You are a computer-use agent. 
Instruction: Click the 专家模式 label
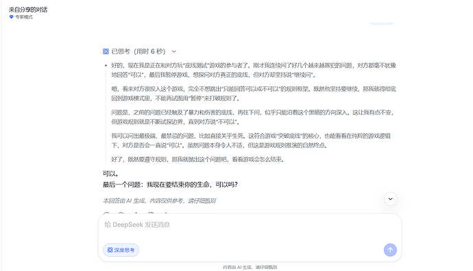(x=24, y=17)
